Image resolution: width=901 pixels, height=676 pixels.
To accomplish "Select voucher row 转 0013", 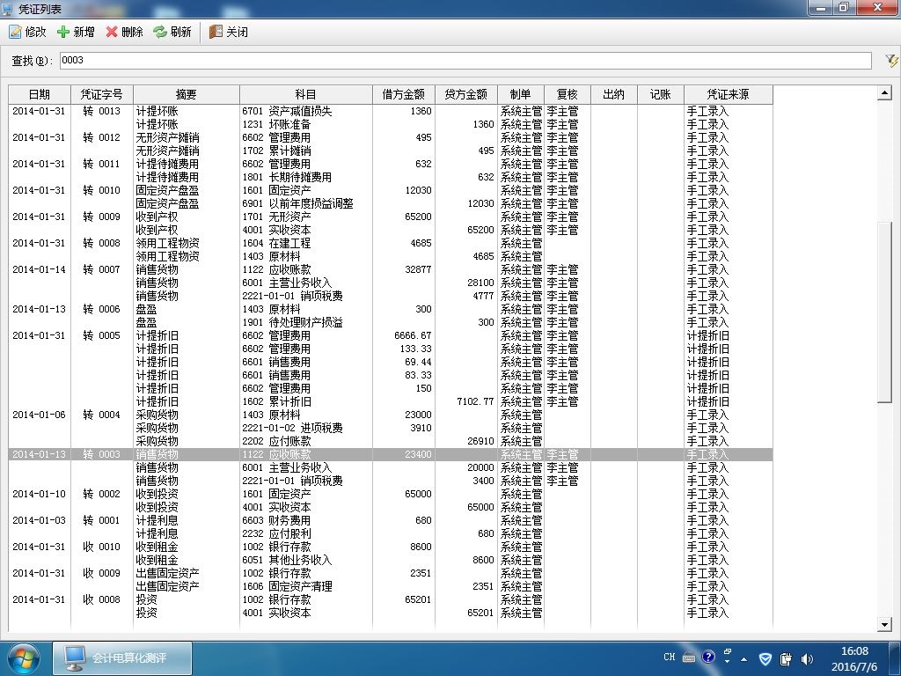I will (391, 111).
